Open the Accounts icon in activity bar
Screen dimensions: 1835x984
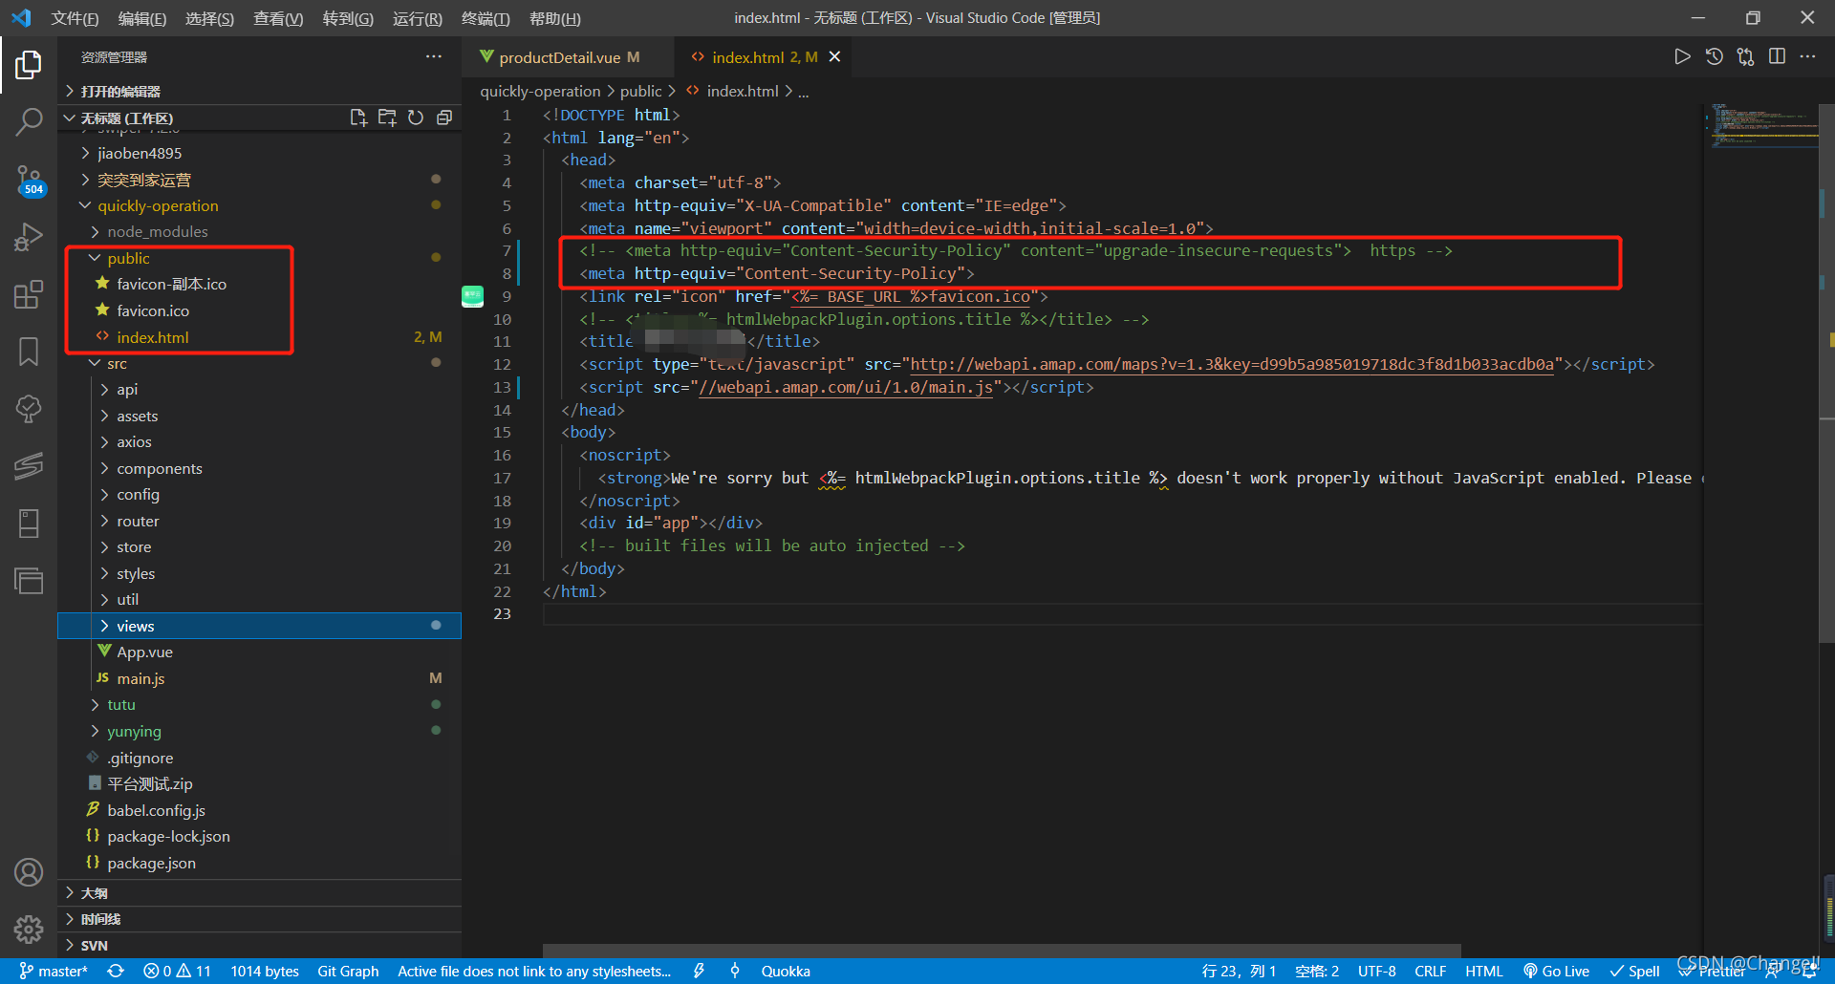29,872
